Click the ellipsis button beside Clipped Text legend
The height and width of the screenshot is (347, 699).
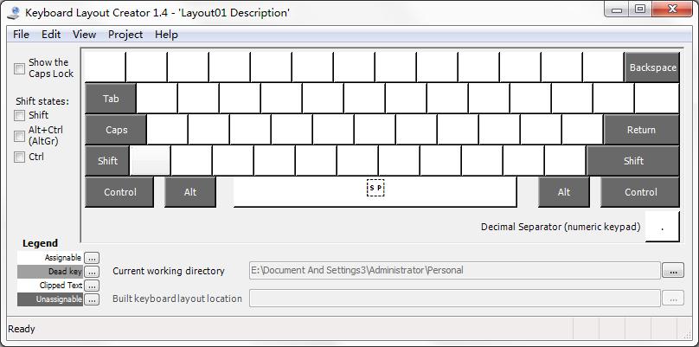[x=92, y=286]
